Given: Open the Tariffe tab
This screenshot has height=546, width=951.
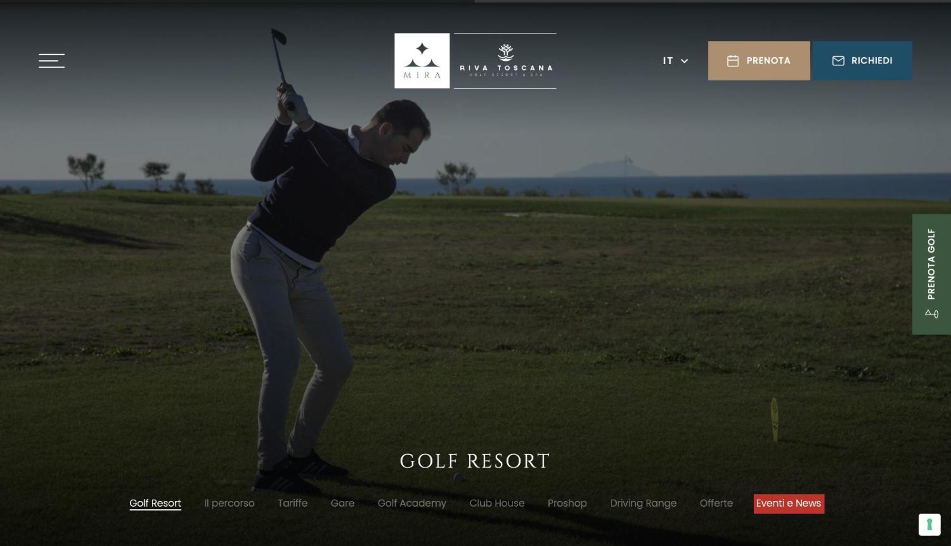Looking at the screenshot, I should (x=292, y=503).
